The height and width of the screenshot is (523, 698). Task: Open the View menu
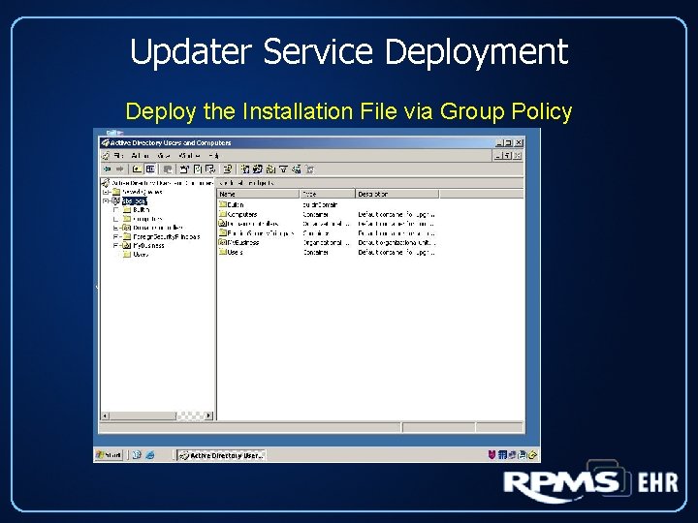[164, 156]
